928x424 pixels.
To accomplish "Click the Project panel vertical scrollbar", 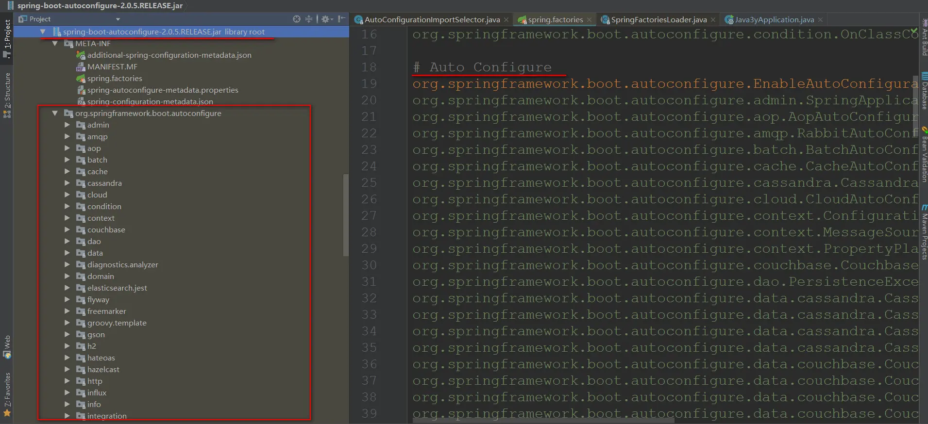I will click(x=346, y=214).
